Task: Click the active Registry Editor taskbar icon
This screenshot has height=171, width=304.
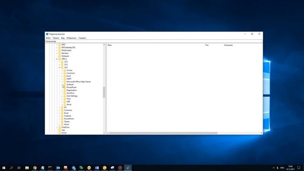Action: 128,168
